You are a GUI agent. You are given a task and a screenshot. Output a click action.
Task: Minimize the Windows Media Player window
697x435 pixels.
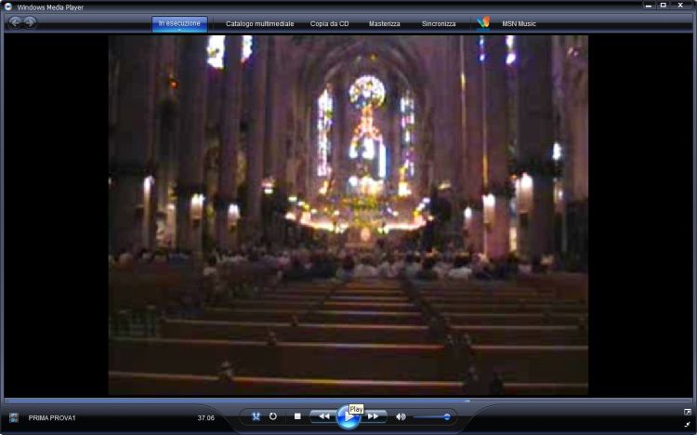649,6
